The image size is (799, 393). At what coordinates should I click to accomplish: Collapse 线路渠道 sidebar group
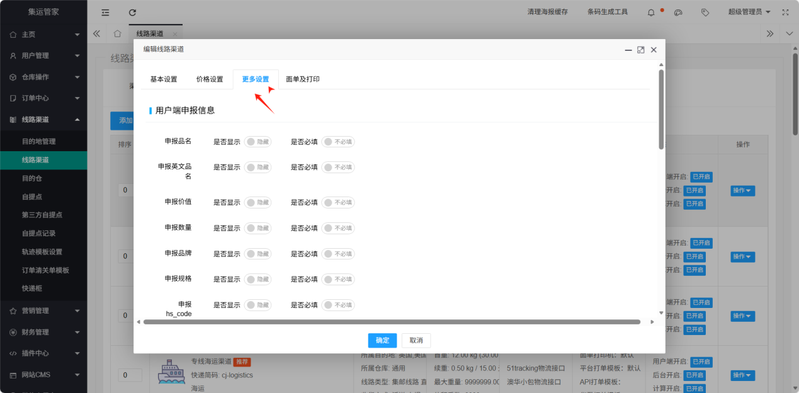tap(43, 120)
